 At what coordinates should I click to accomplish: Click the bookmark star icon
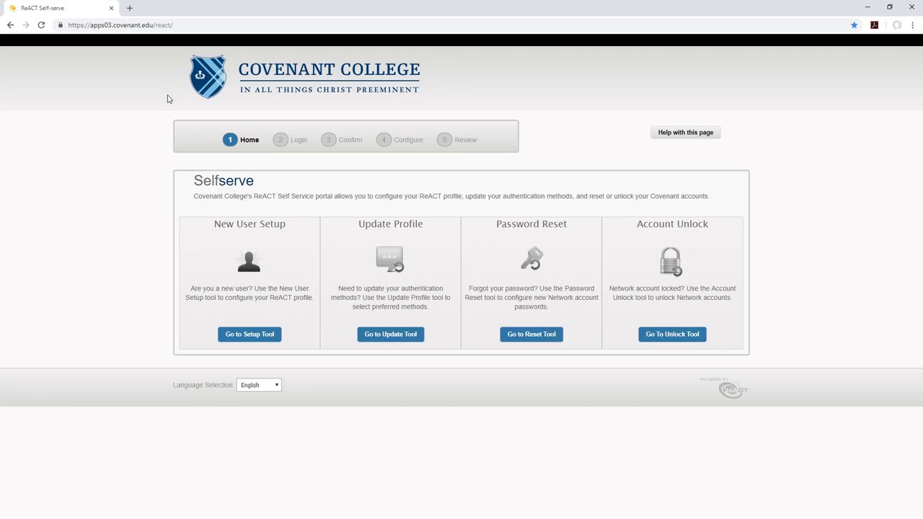854,25
